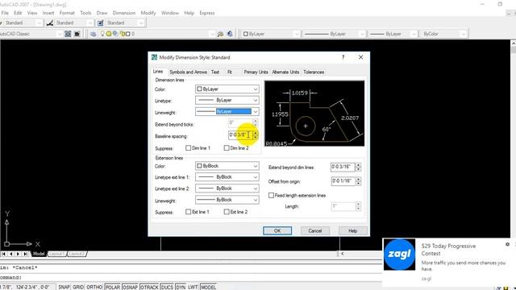Open Extension lines Color ByBlock dropdown
516x290 pixels.
coord(227,166)
